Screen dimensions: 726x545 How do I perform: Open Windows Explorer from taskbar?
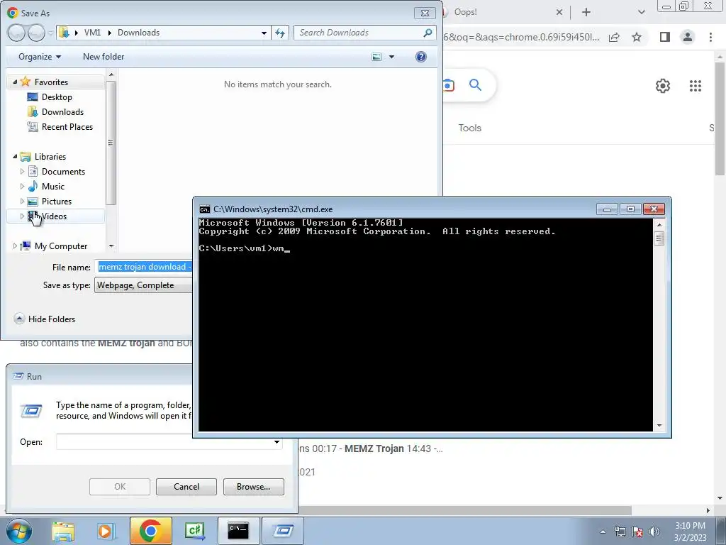[x=63, y=531]
